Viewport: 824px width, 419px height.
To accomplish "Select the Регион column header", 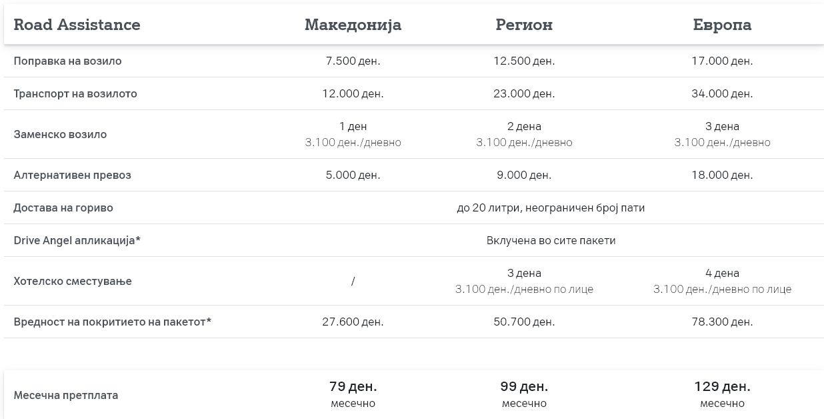I will coord(524,25).
